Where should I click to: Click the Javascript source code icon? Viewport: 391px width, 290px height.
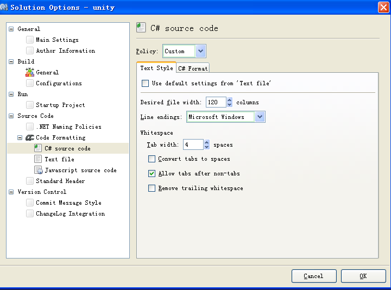[39, 170]
